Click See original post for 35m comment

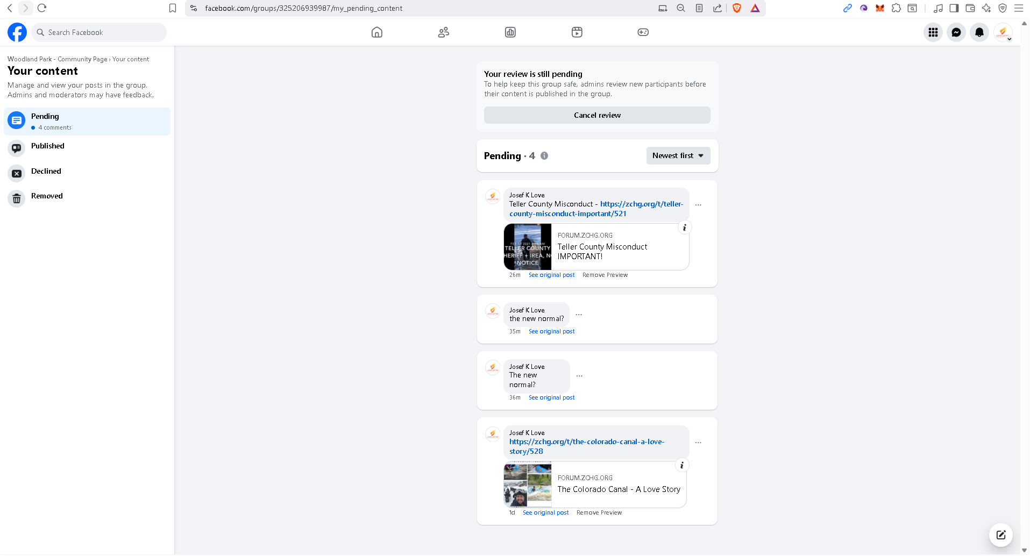551,332
